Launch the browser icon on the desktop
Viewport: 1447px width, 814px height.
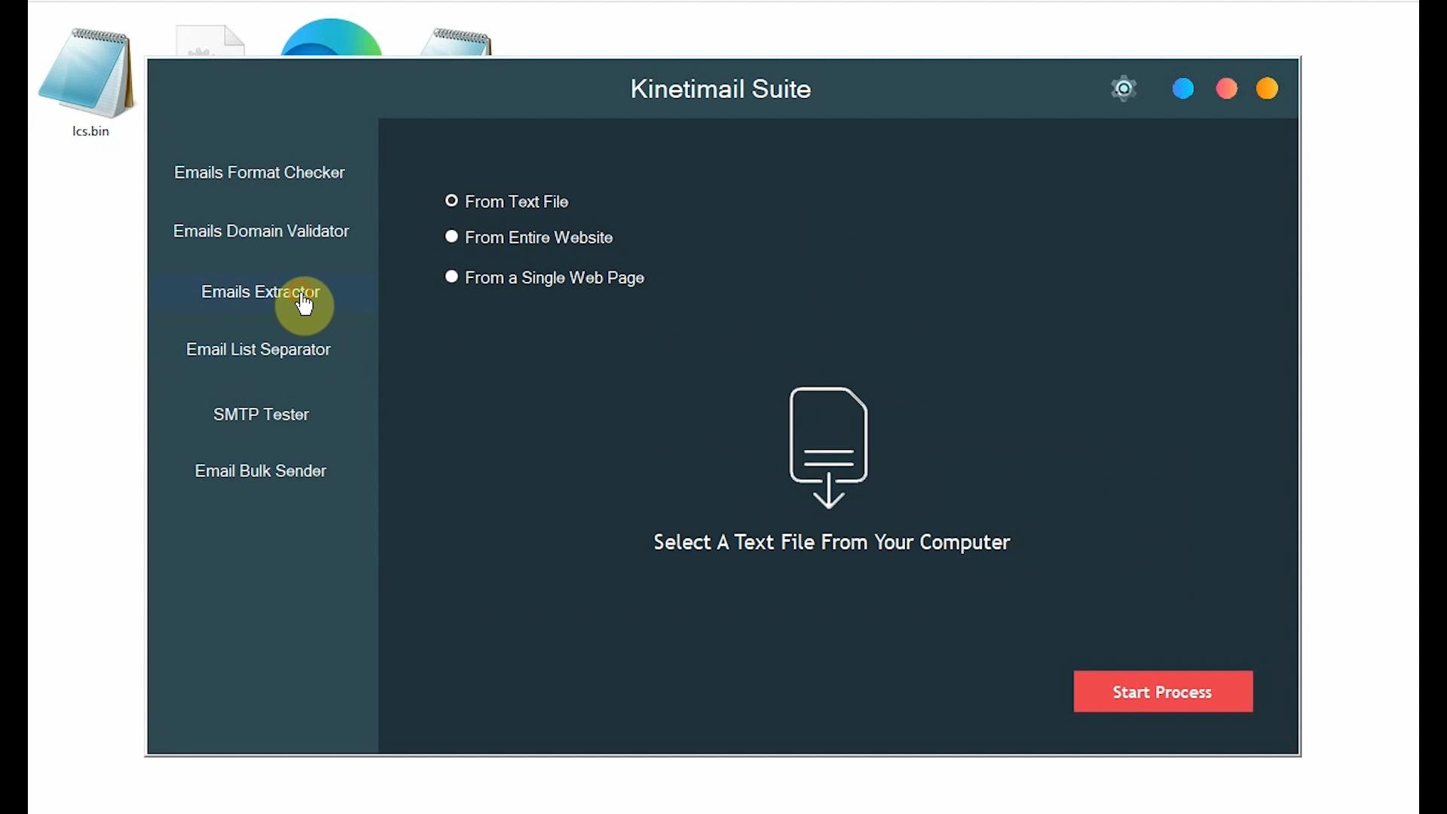pos(330,38)
